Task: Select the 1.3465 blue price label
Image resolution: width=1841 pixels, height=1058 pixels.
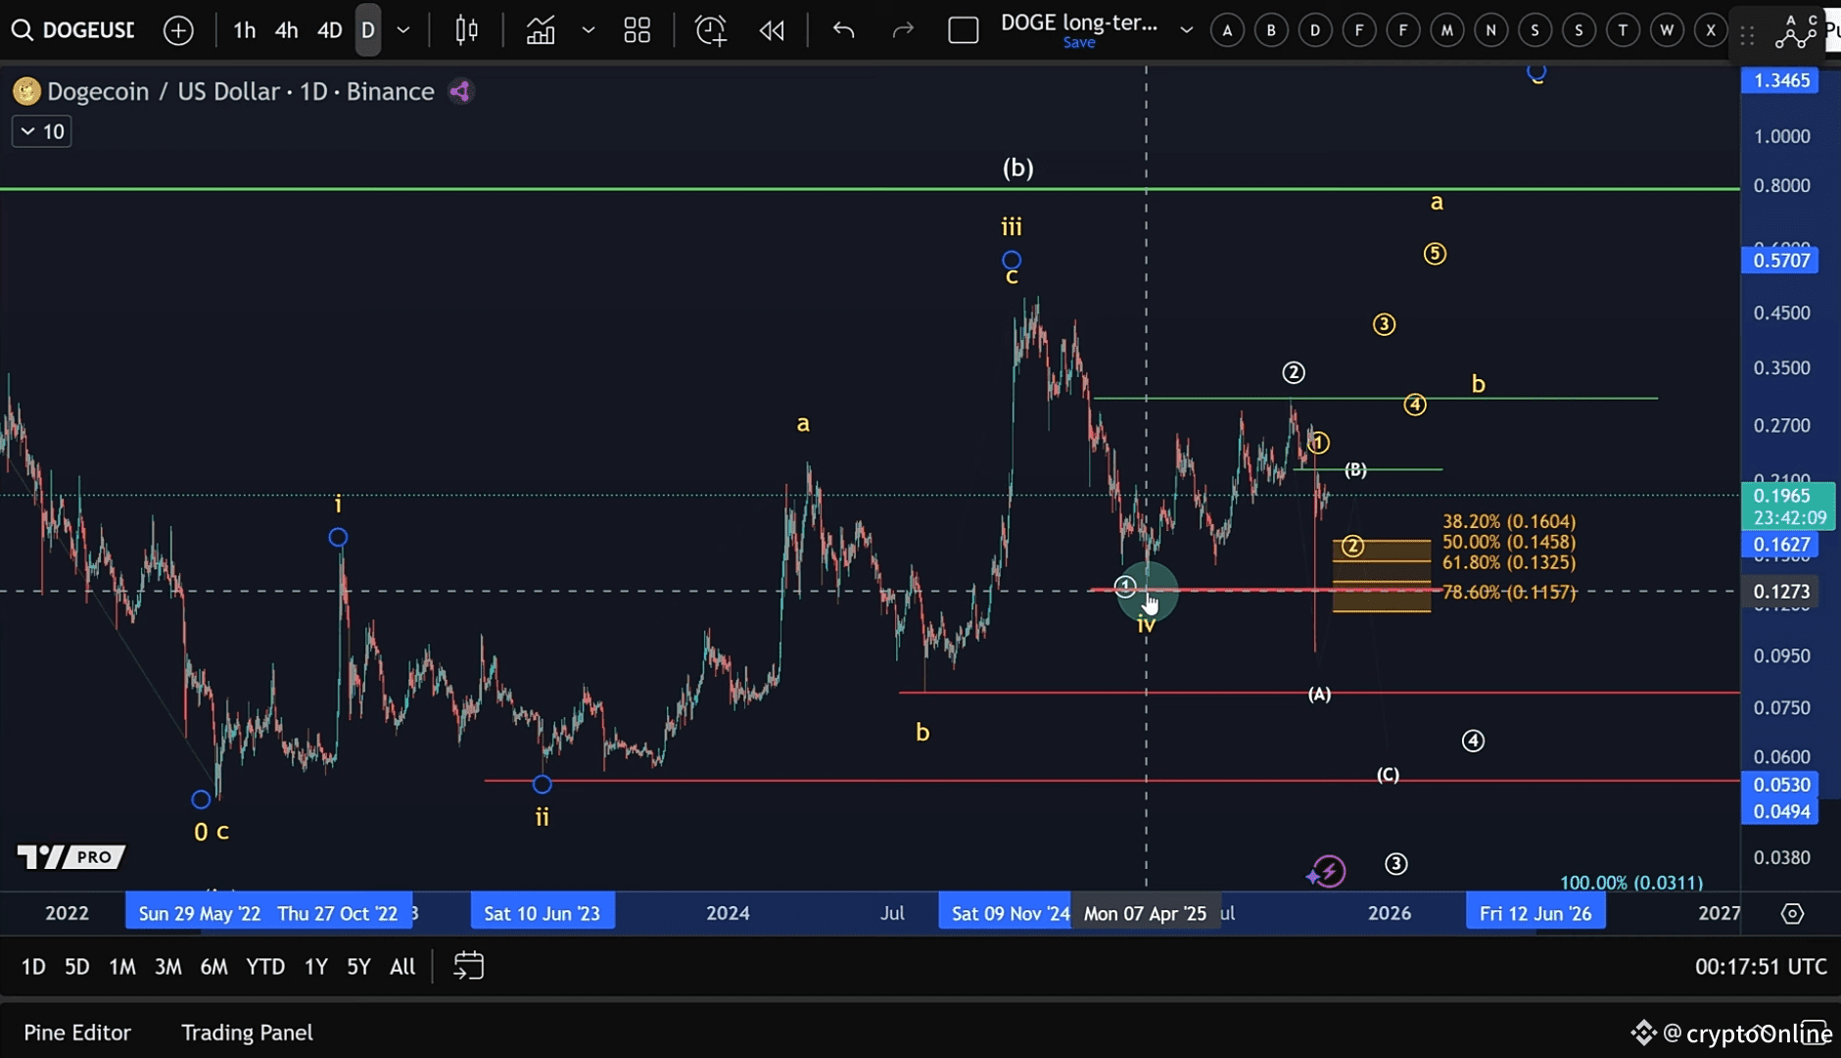Action: [1780, 80]
